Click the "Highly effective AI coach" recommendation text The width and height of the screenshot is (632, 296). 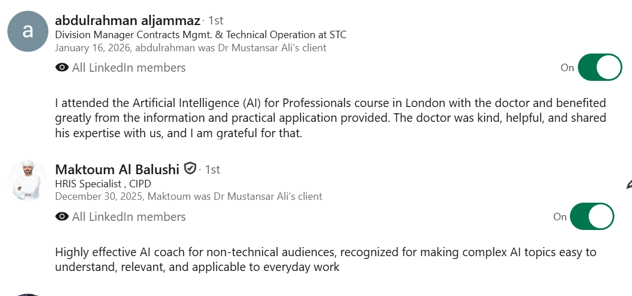pyautogui.click(x=326, y=259)
